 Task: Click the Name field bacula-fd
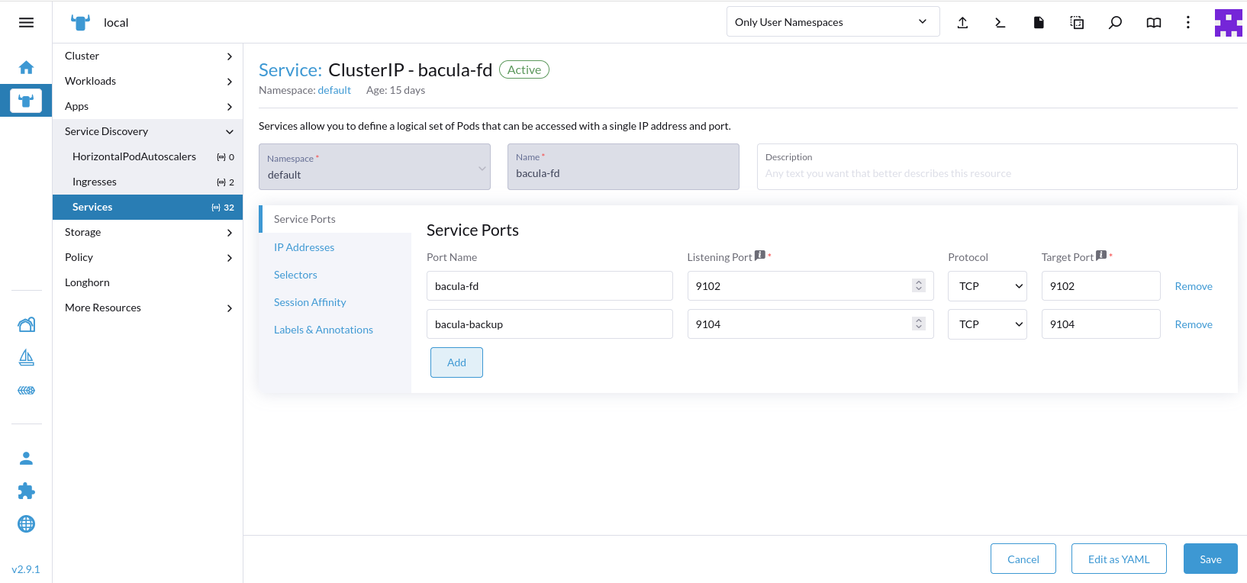pyautogui.click(x=623, y=166)
